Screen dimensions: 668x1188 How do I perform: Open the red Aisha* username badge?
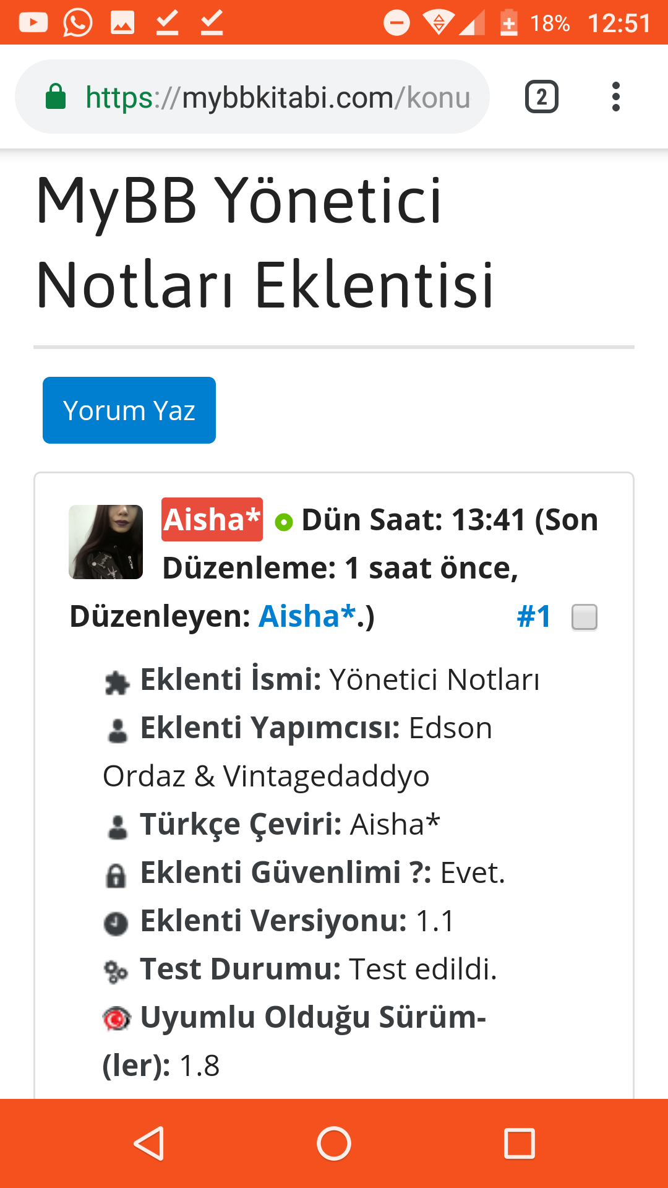click(212, 519)
